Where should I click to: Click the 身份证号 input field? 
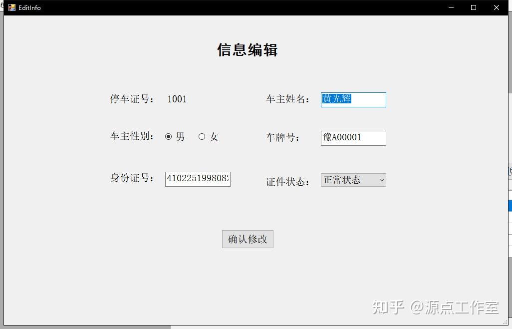[198, 179]
